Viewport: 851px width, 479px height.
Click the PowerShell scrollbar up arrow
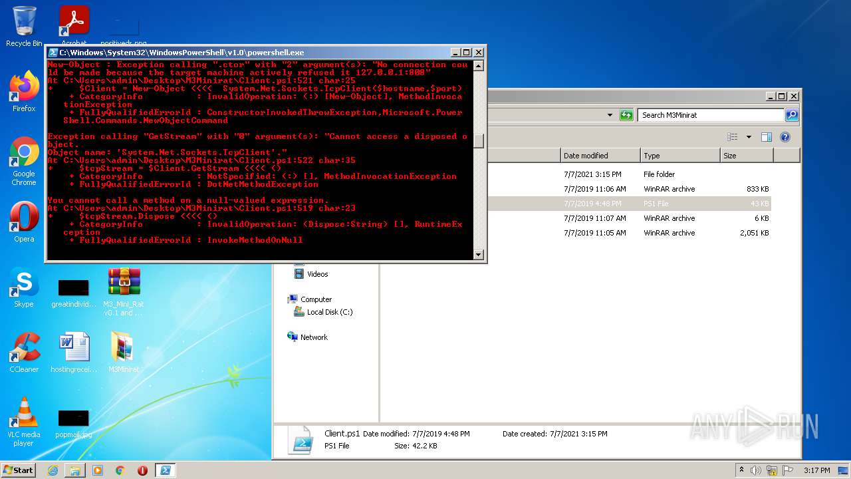(x=478, y=65)
